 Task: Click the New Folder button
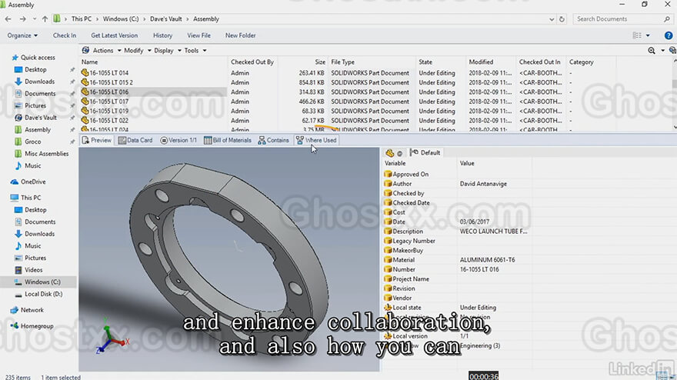tap(241, 35)
